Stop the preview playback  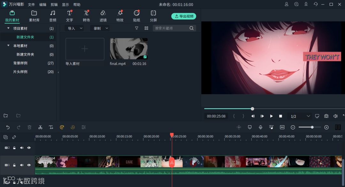280,116
